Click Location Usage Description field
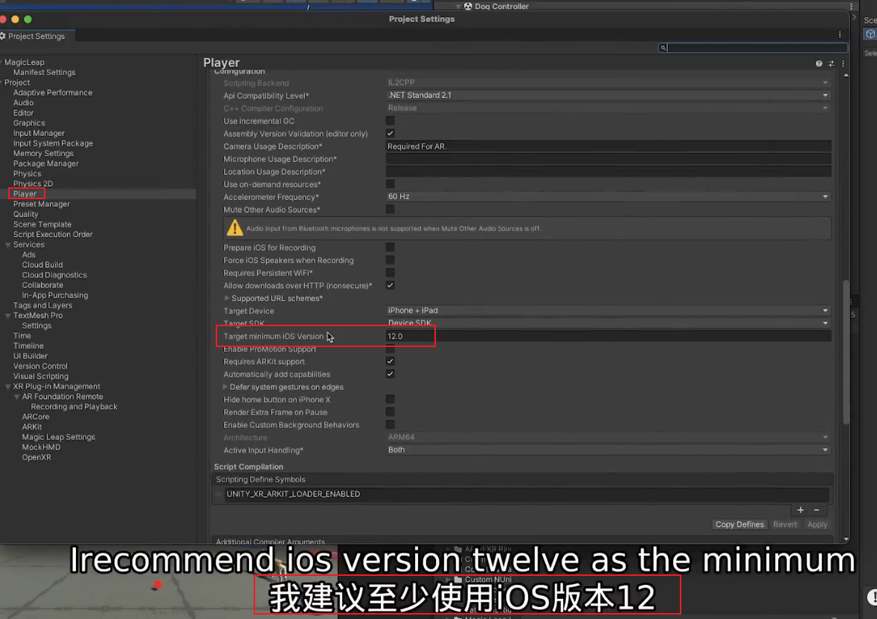This screenshot has width=877, height=619. 608,172
